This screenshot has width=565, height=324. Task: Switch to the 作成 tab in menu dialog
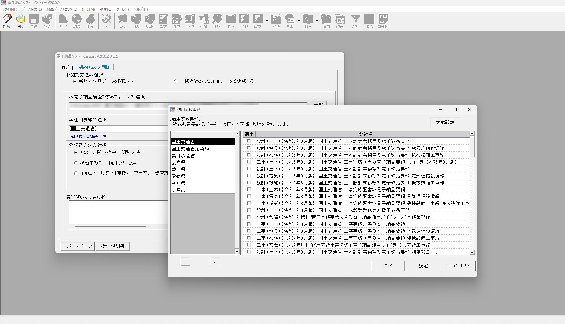pos(66,67)
